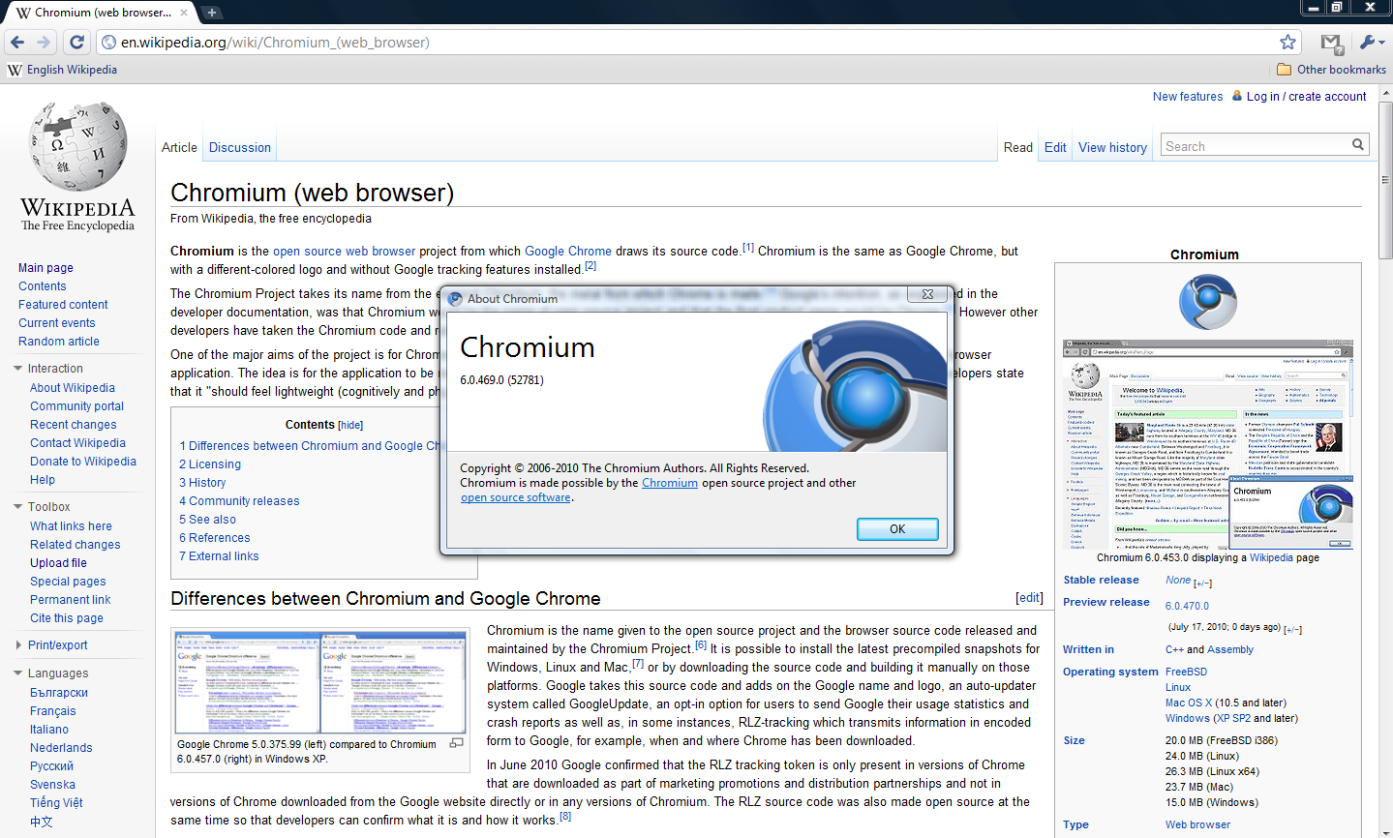Click the Wikipedia globe logo
The image size is (1393, 838).
tap(77, 147)
